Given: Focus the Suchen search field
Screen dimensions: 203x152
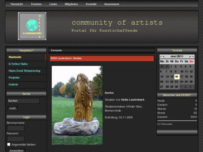Looking at the screenshot, I should 23,101.
